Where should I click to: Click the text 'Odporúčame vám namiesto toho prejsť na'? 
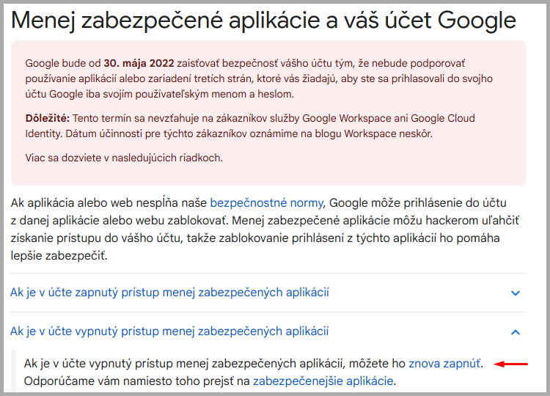(137, 381)
